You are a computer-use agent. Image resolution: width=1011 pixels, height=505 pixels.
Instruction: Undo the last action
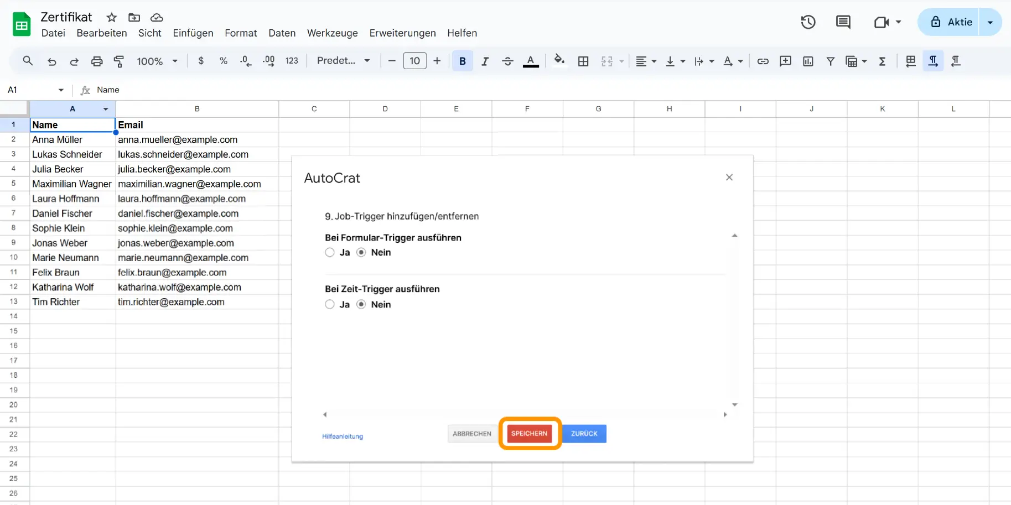pyautogui.click(x=52, y=61)
